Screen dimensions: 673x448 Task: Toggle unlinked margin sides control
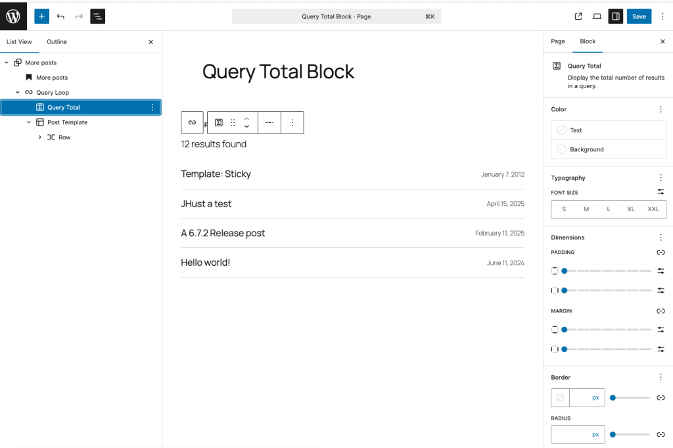pos(661,311)
